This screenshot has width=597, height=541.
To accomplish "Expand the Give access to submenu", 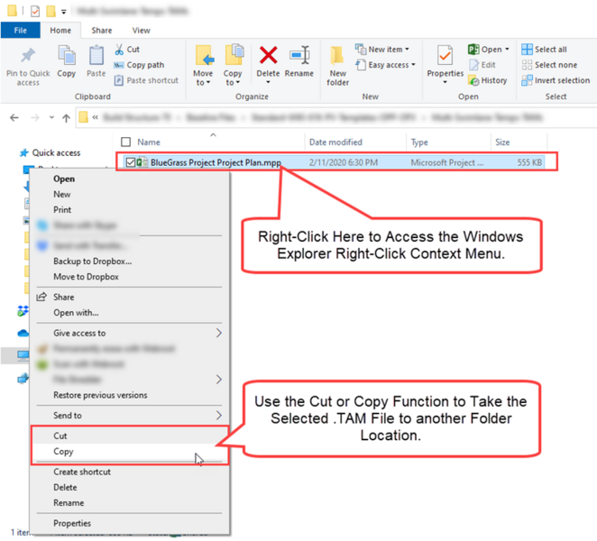I will coord(219,333).
